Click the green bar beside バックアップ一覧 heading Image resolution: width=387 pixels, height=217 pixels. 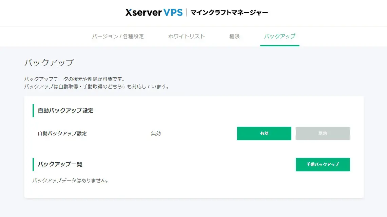33,164
